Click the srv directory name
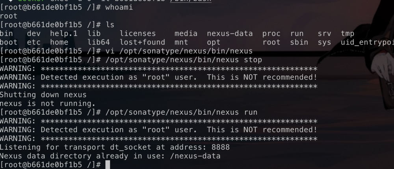The image size is (394, 169). point(324,34)
